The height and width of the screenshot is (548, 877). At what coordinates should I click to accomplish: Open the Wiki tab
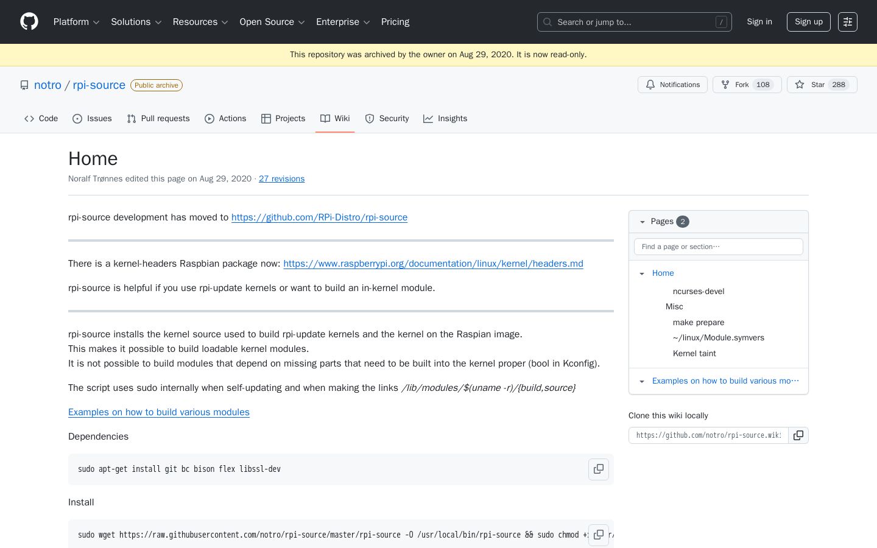coord(335,119)
